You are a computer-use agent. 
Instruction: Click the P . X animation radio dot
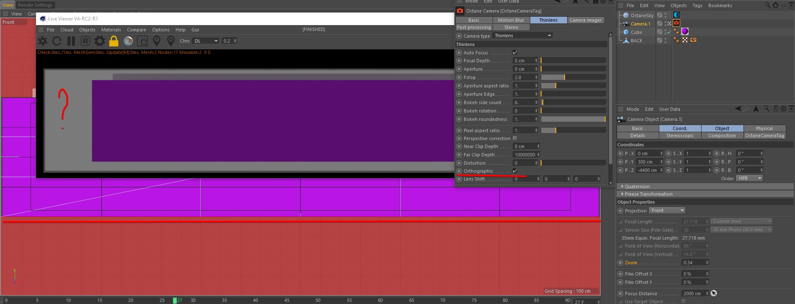(x=620, y=153)
